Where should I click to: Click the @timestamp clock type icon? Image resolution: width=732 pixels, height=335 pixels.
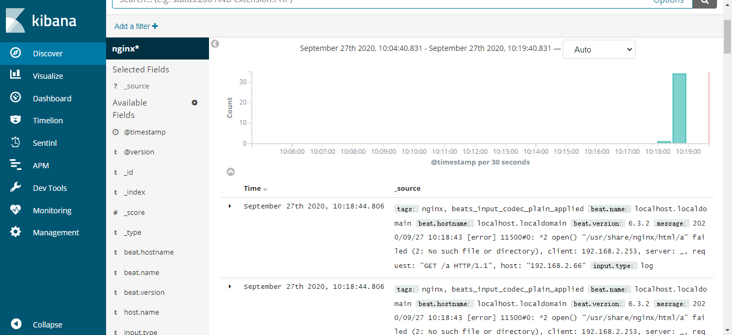coord(115,132)
